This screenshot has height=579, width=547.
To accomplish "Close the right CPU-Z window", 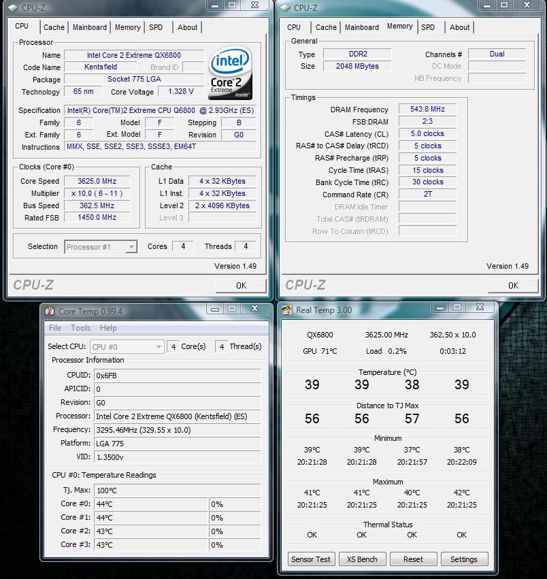I will (527, 5).
